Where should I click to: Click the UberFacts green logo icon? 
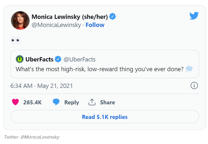[x=19, y=59]
